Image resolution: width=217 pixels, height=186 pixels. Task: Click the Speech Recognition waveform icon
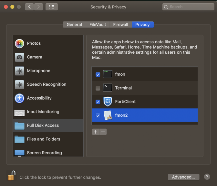click(x=19, y=84)
